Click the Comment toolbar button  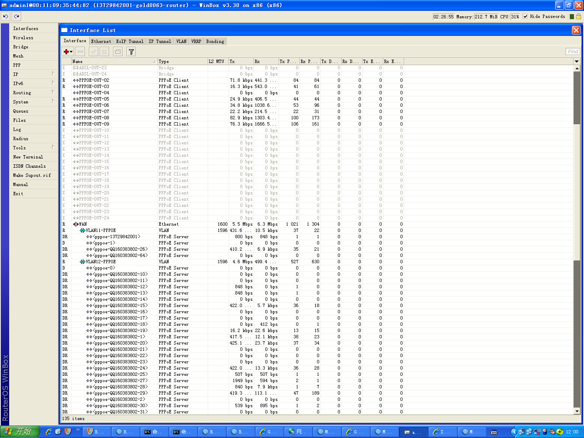click(118, 52)
